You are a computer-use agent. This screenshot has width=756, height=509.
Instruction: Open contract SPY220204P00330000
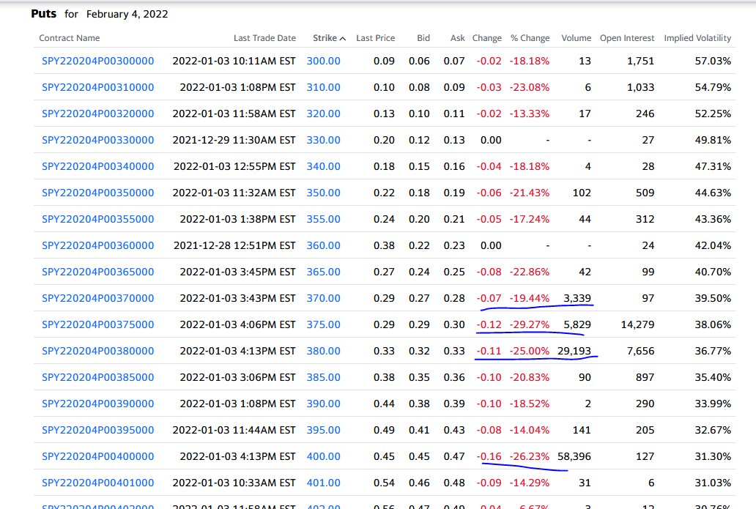tap(98, 141)
